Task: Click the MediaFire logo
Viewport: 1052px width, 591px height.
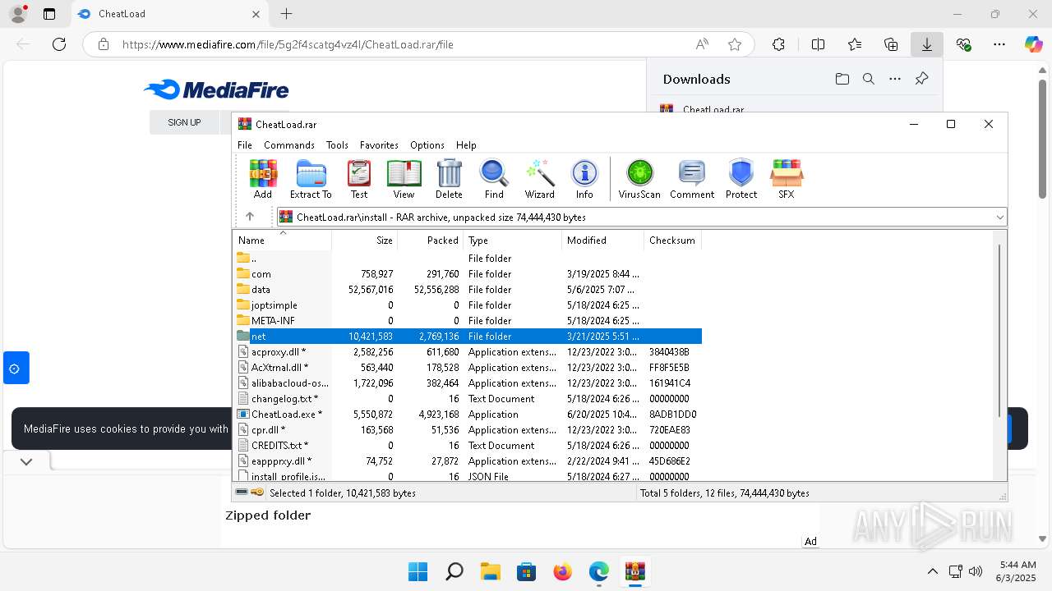Action: tap(216, 89)
